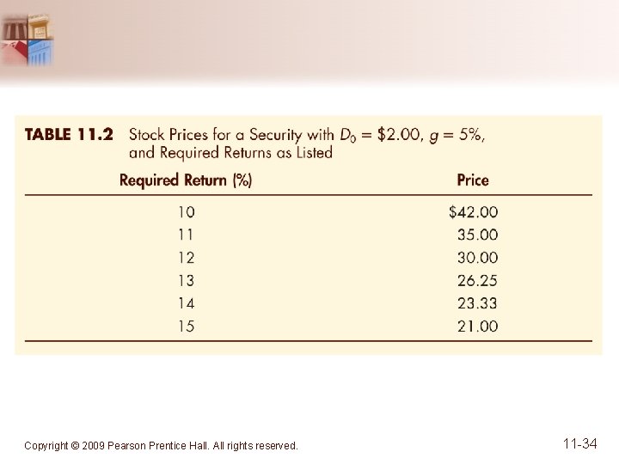Click the $42.00 price cell

coord(473,211)
